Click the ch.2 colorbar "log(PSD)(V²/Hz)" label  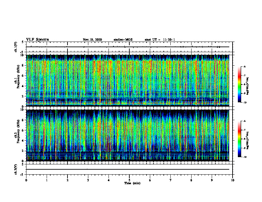click(248, 140)
